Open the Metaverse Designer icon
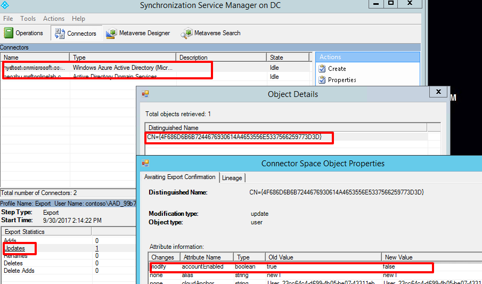Screen dimensions: 482x284 (111, 33)
